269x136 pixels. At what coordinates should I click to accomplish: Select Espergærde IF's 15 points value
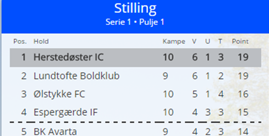(243, 112)
